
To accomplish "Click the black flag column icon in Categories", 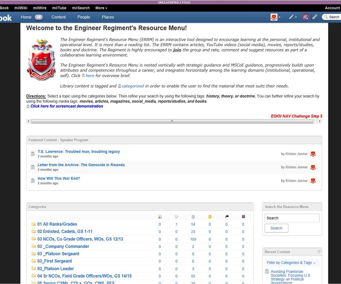I will (x=227, y=216).
